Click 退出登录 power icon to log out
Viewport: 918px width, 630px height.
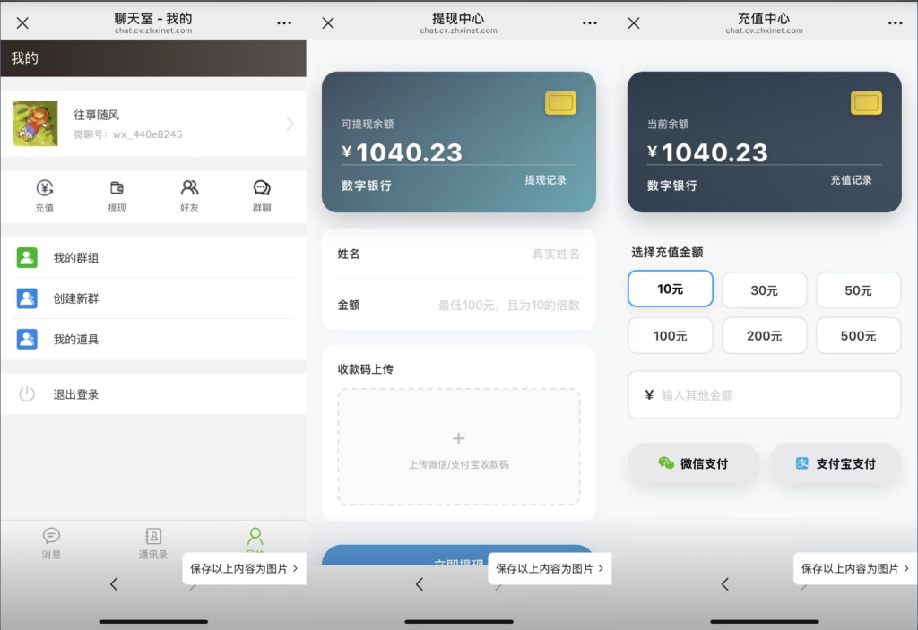tap(27, 394)
